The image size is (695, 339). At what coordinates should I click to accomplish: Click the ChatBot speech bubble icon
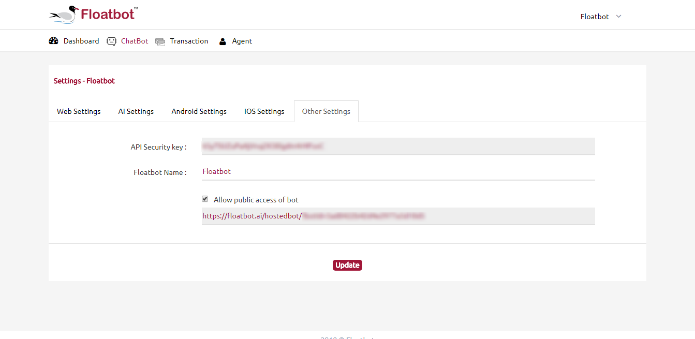[111, 40]
